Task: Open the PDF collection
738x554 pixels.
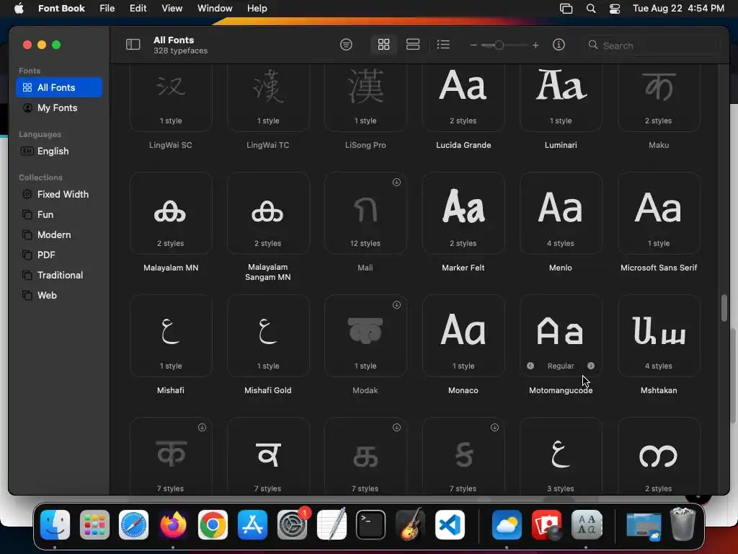Action: click(59, 255)
